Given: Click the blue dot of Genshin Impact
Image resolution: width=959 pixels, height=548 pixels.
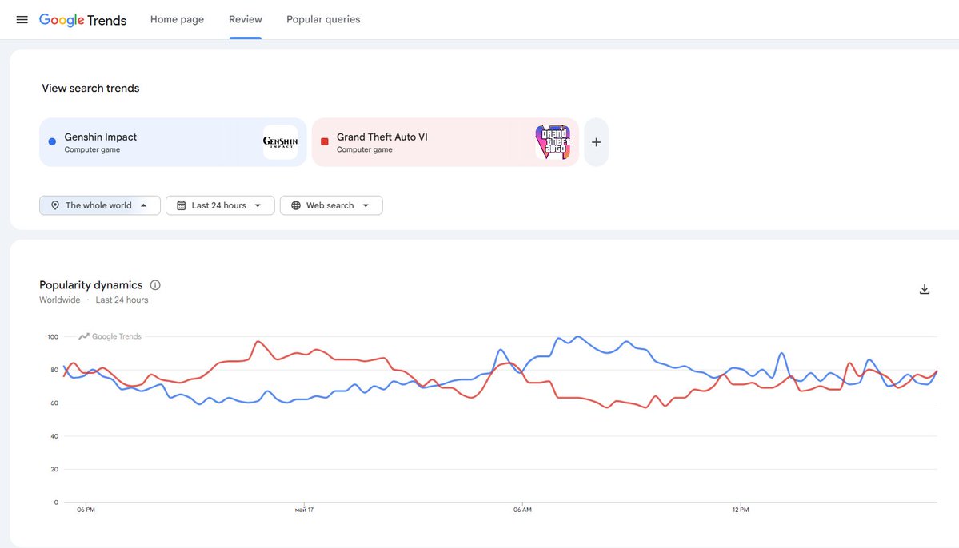Looking at the screenshot, I should [52, 141].
